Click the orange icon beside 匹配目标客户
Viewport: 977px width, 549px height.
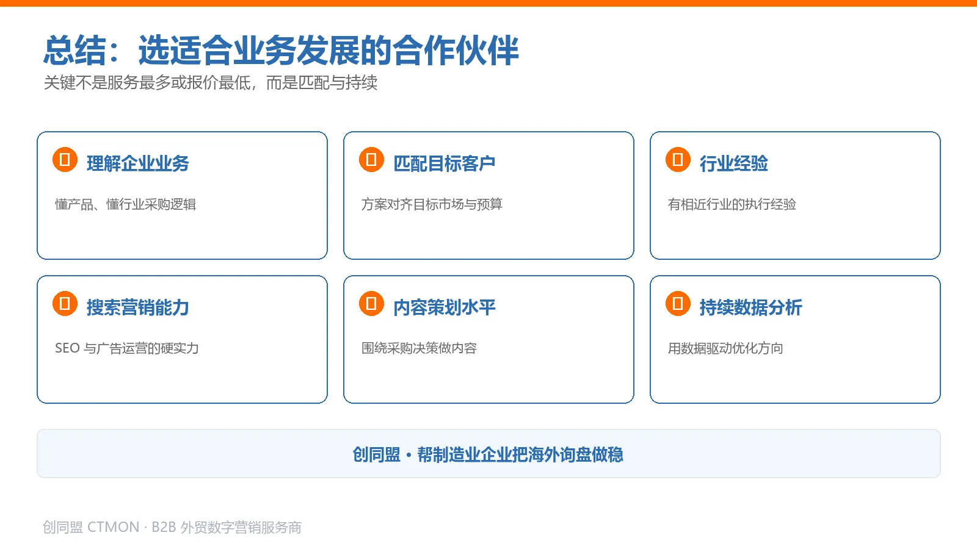point(371,160)
